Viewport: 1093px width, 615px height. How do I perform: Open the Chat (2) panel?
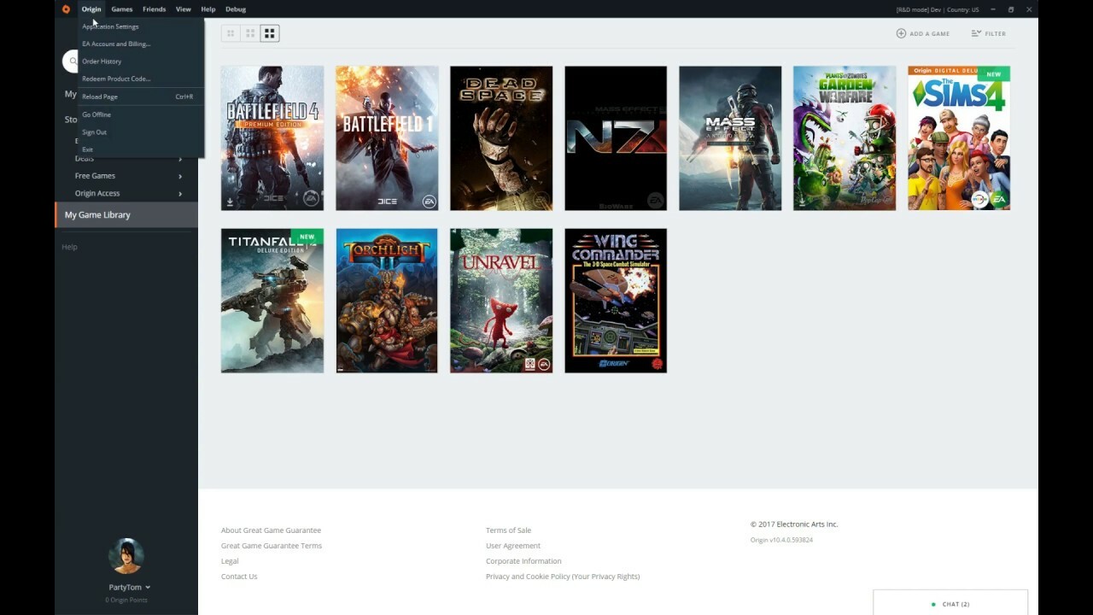pos(950,604)
